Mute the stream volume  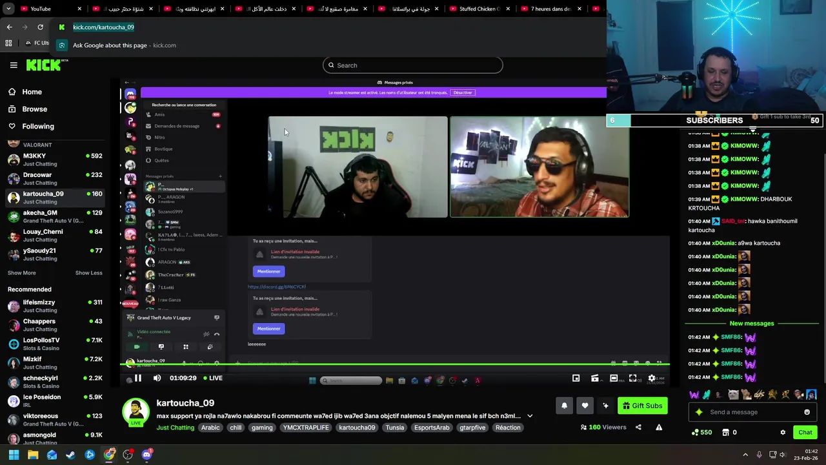click(157, 378)
